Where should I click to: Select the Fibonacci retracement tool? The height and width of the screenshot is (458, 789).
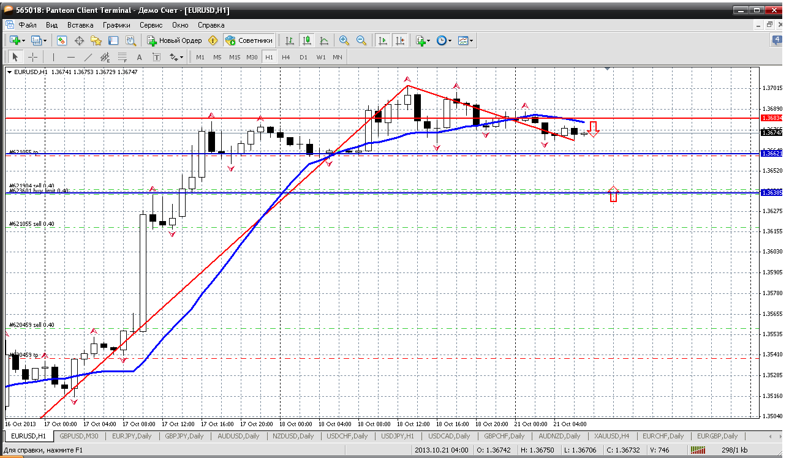tap(123, 57)
